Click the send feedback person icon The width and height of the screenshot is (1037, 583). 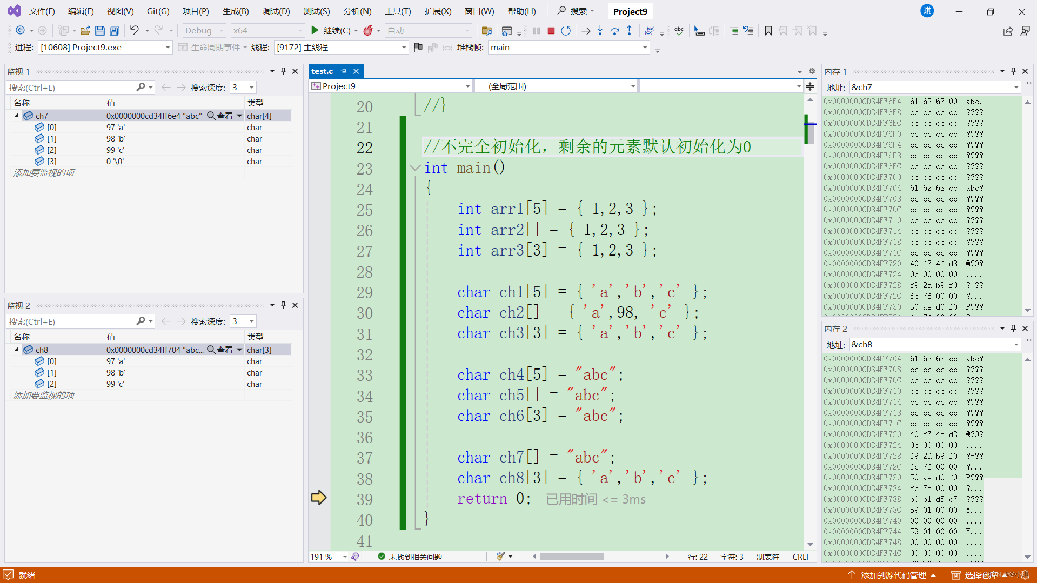click(1025, 31)
